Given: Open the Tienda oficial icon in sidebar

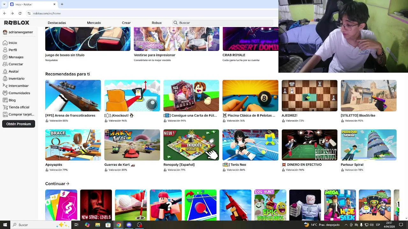Looking at the screenshot, I should 5,107.
